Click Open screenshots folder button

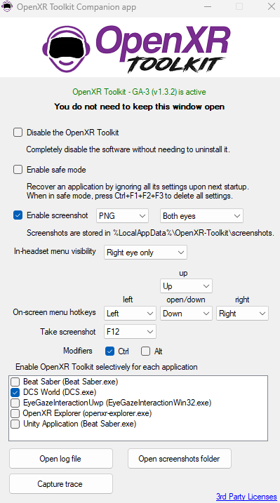coord(179,458)
